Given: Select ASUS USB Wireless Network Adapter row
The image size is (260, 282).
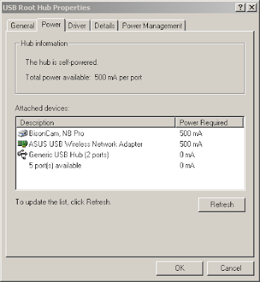Looking at the screenshot, I should (130, 144).
